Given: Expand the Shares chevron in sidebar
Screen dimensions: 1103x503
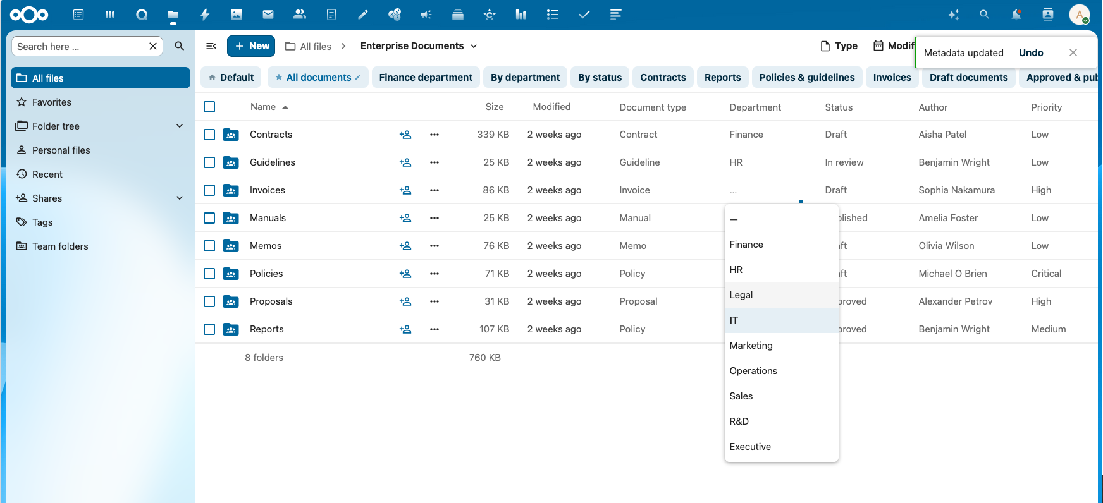Looking at the screenshot, I should pyautogui.click(x=180, y=198).
